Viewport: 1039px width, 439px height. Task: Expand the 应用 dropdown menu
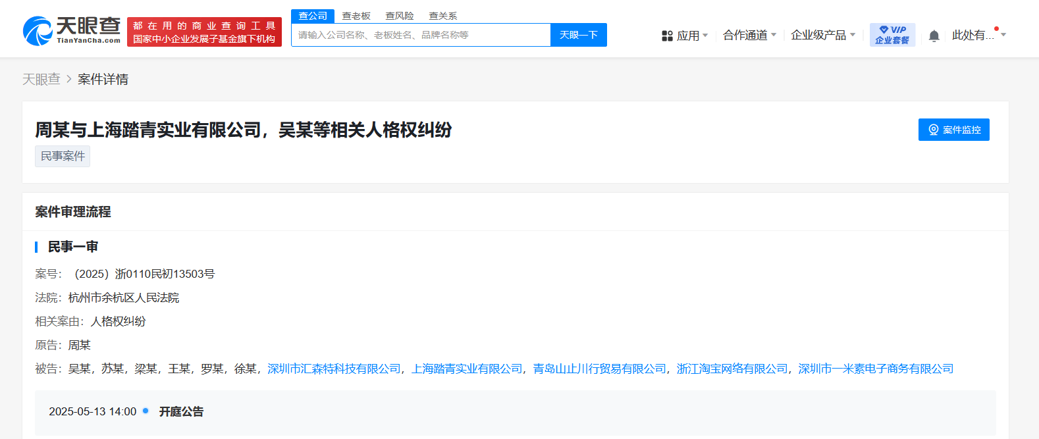(x=685, y=36)
